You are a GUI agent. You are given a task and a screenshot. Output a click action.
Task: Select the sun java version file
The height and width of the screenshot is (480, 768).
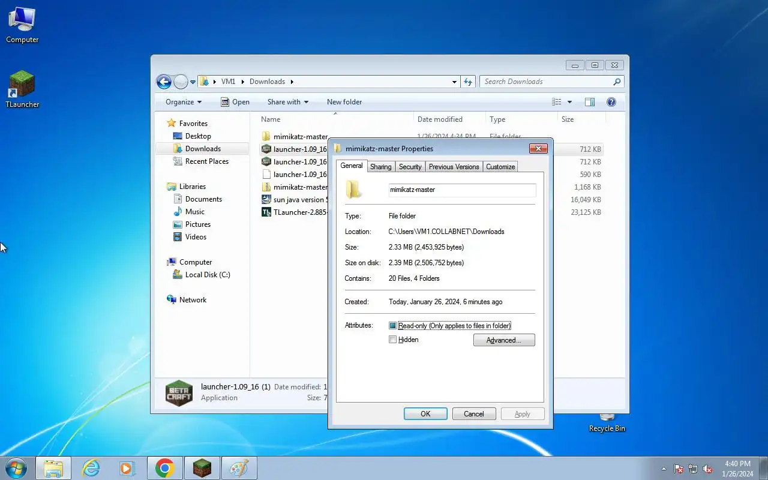(295, 200)
